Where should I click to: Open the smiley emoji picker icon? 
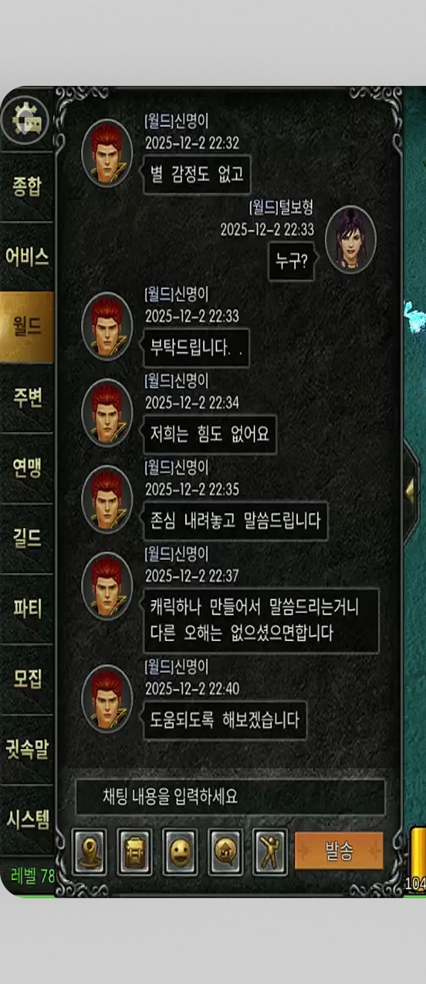tap(180, 852)
